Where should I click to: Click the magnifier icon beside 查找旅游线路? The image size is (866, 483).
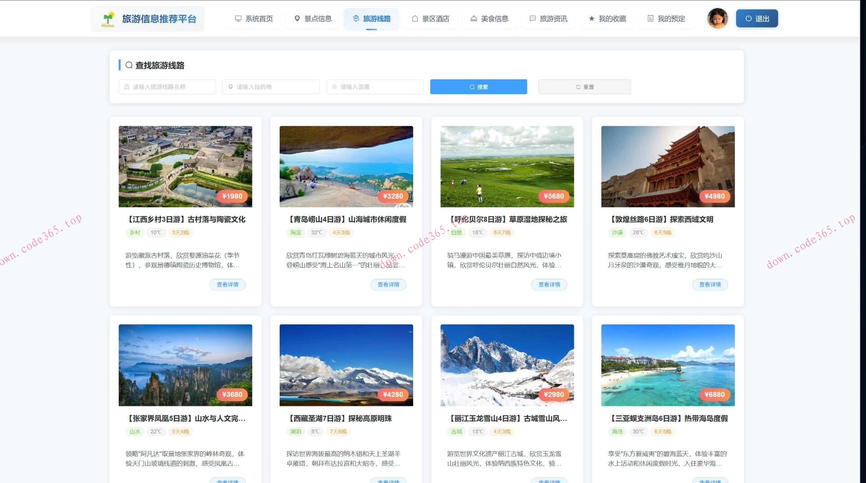click(128, 65)
